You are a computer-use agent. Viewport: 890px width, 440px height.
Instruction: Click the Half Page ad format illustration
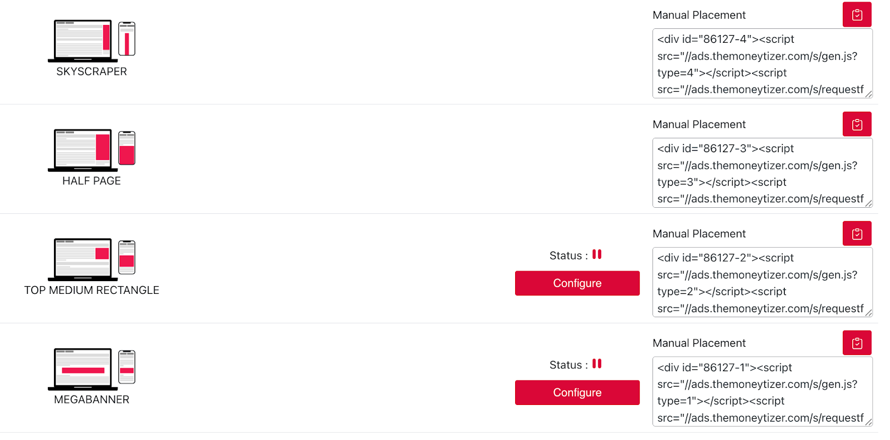pyautogui.click(x=92, y=150)
